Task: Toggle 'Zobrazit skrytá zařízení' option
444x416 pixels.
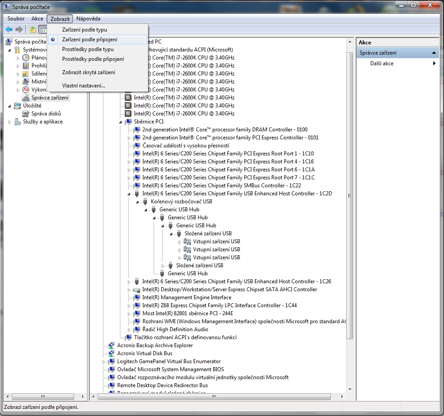Action: coord(88,72)
